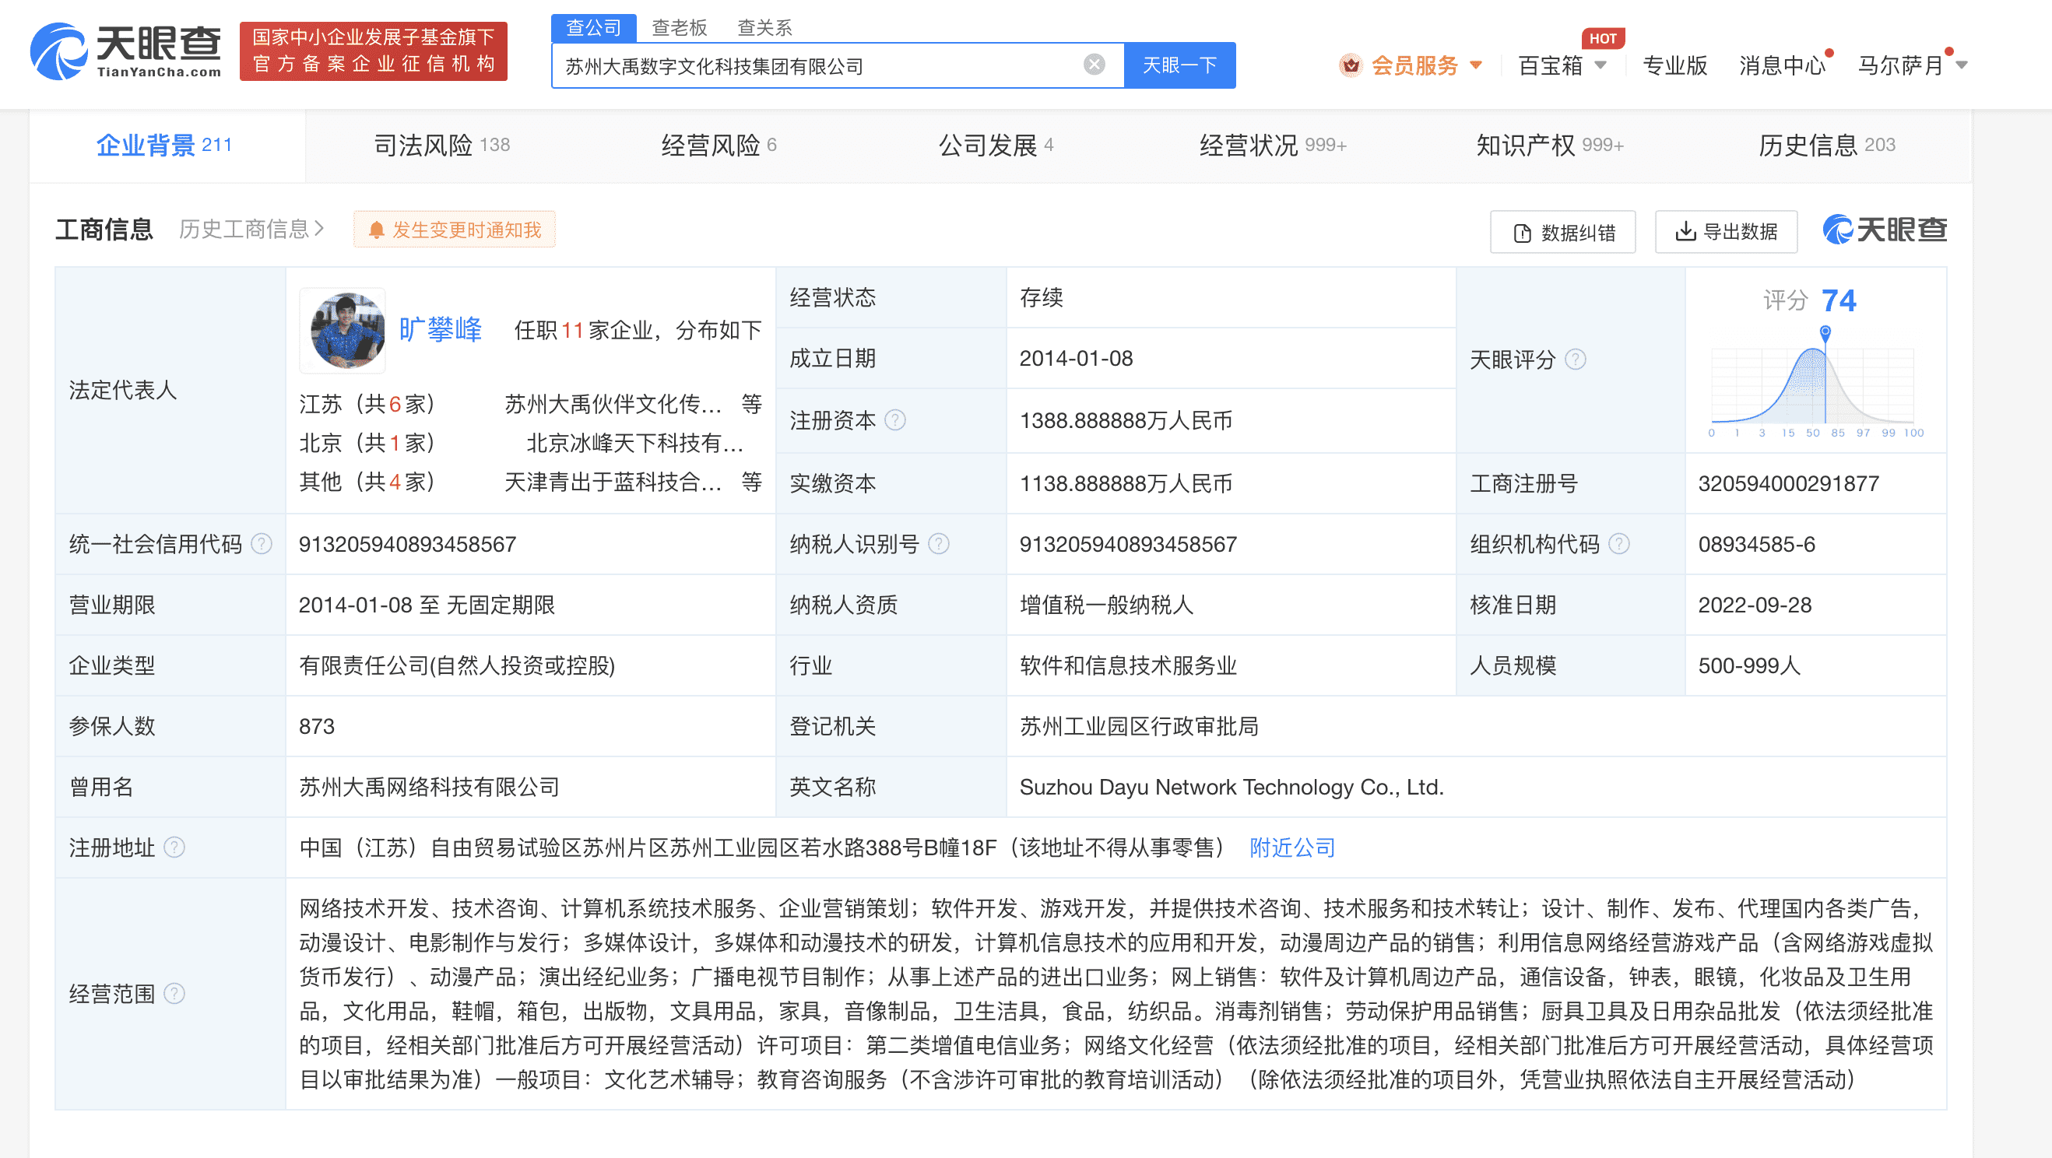Select paid-in capital 1138.888888万人民币
The width and height of the screenshot is (2052, 1158).
[x=1126, y=483]
